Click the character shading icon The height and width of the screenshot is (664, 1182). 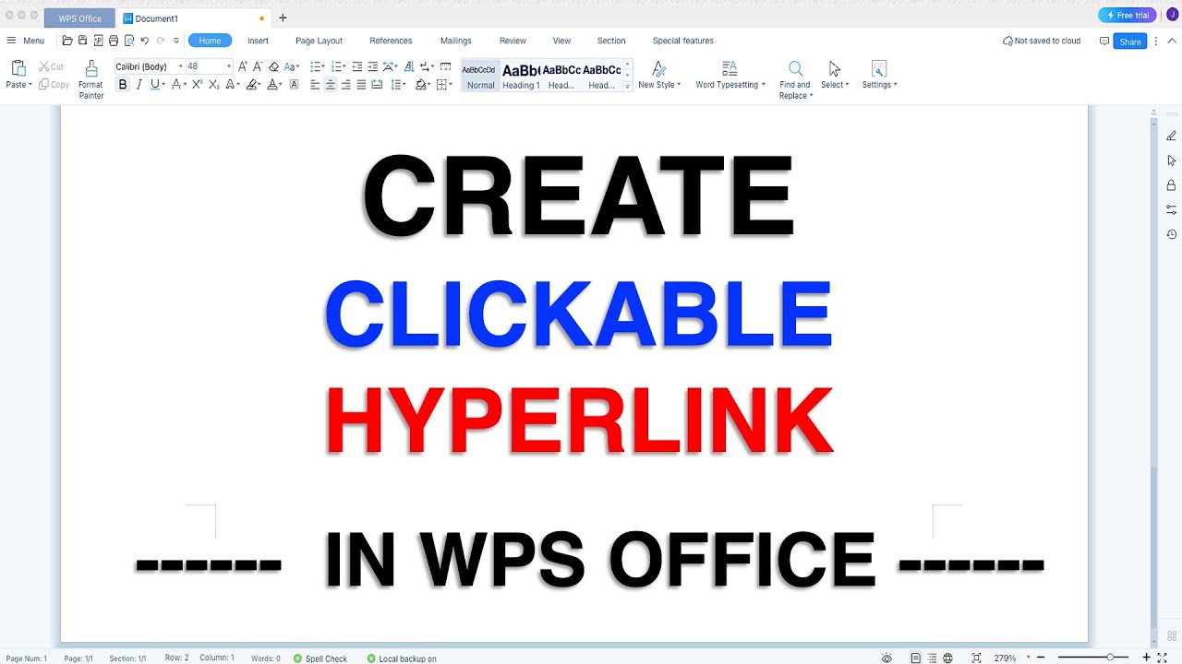point(294,84)
